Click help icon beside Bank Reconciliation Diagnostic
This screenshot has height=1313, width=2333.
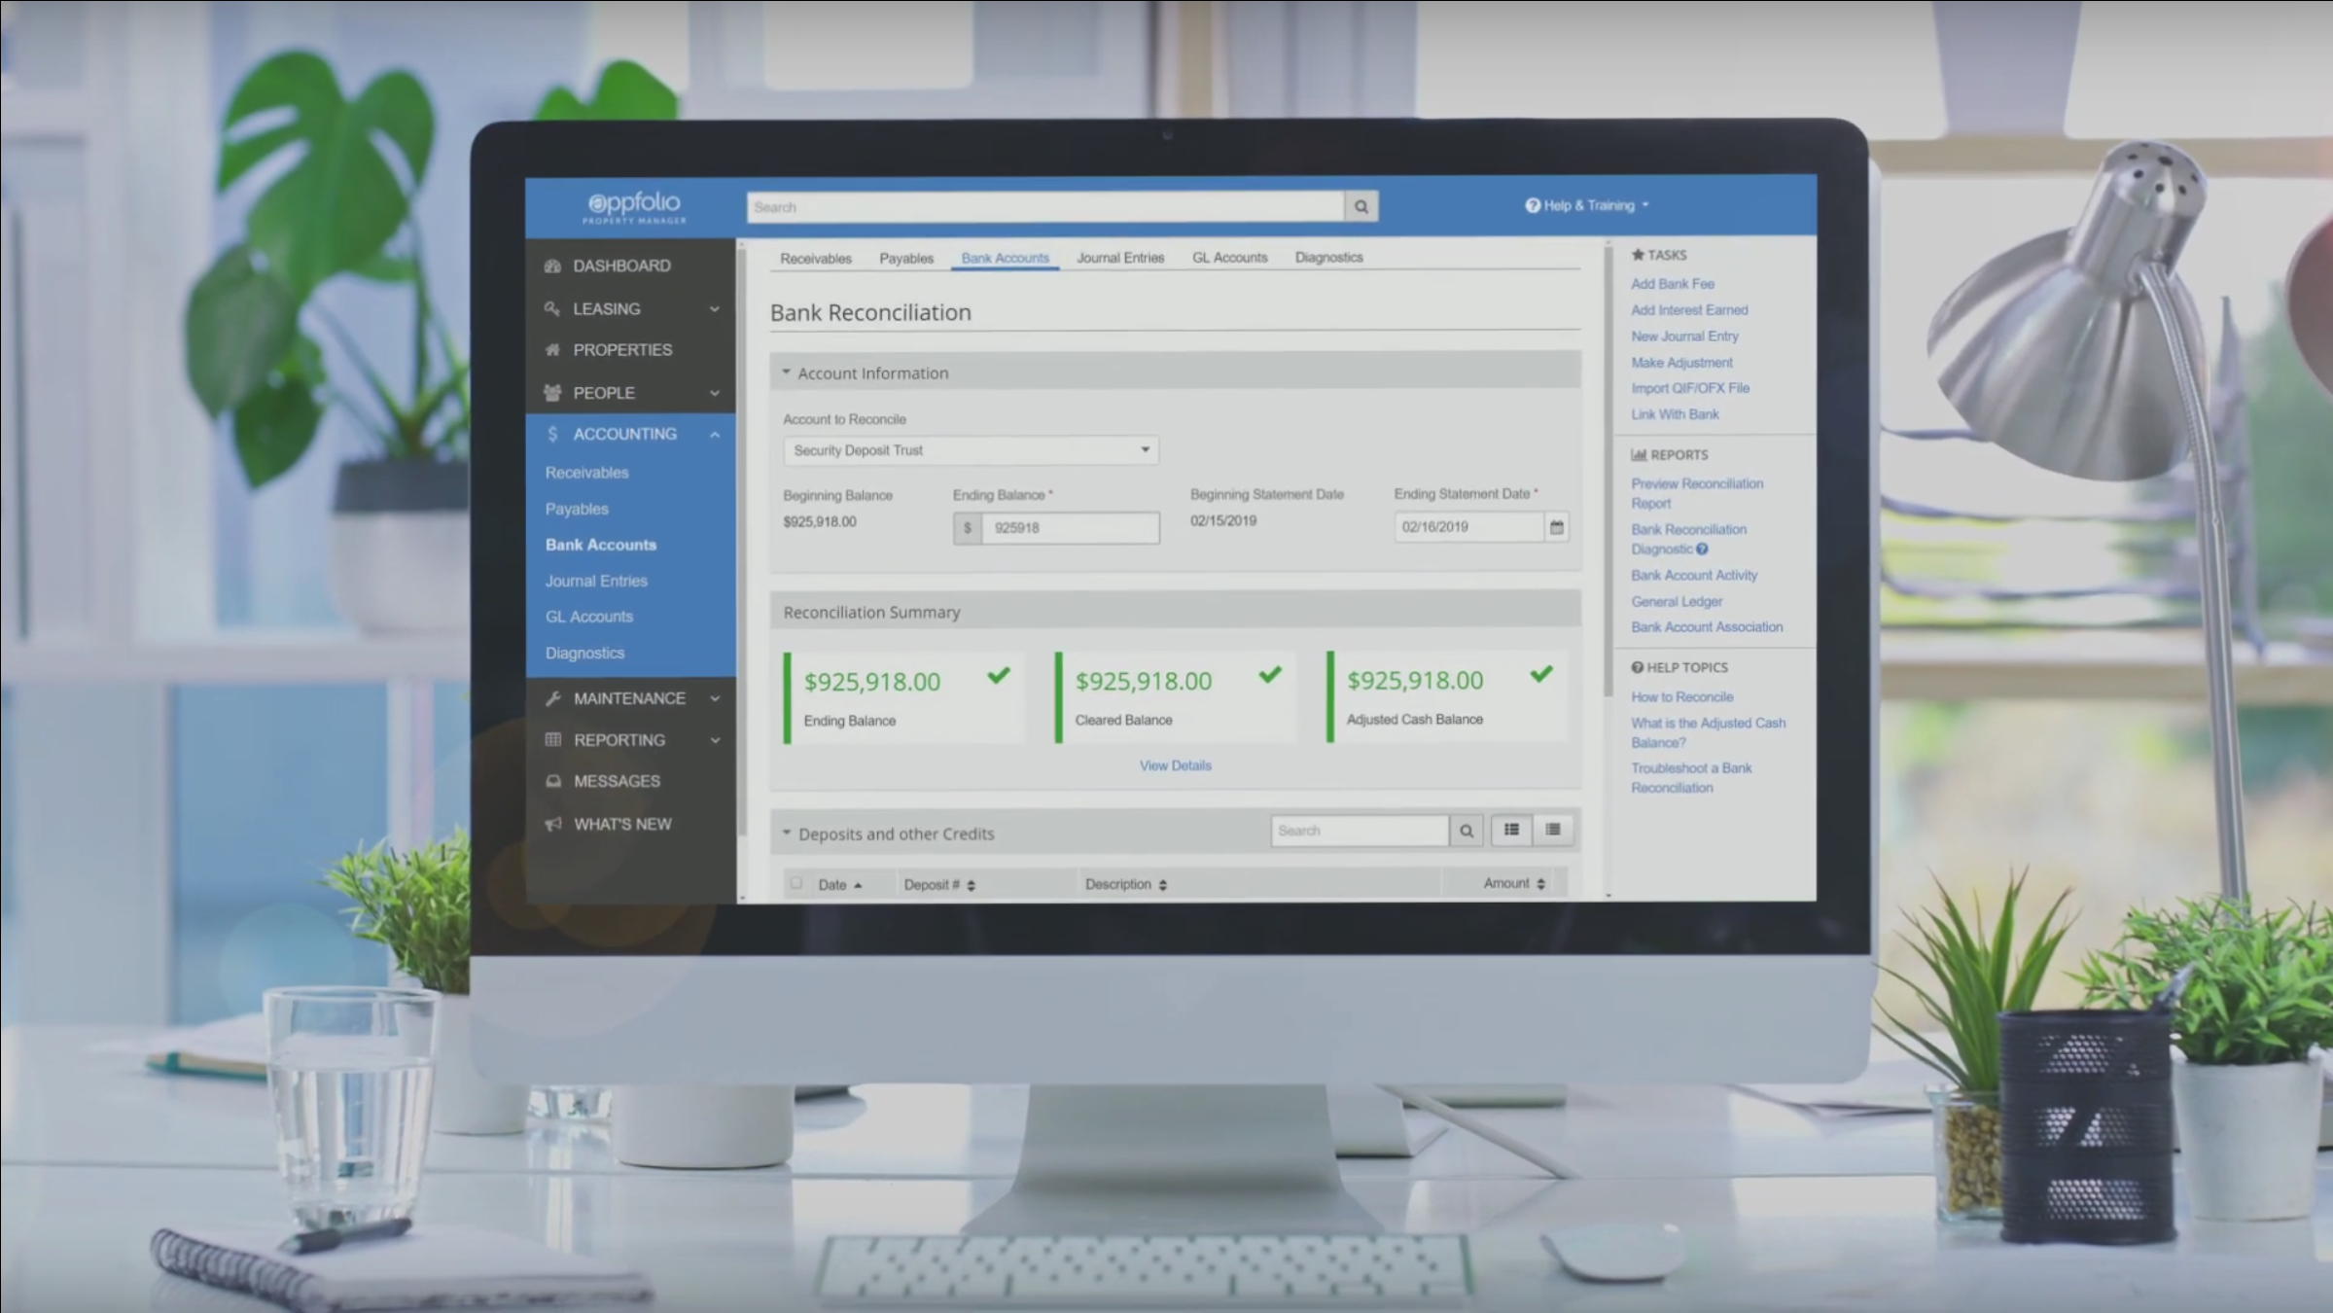click(x=1702, y=550)
